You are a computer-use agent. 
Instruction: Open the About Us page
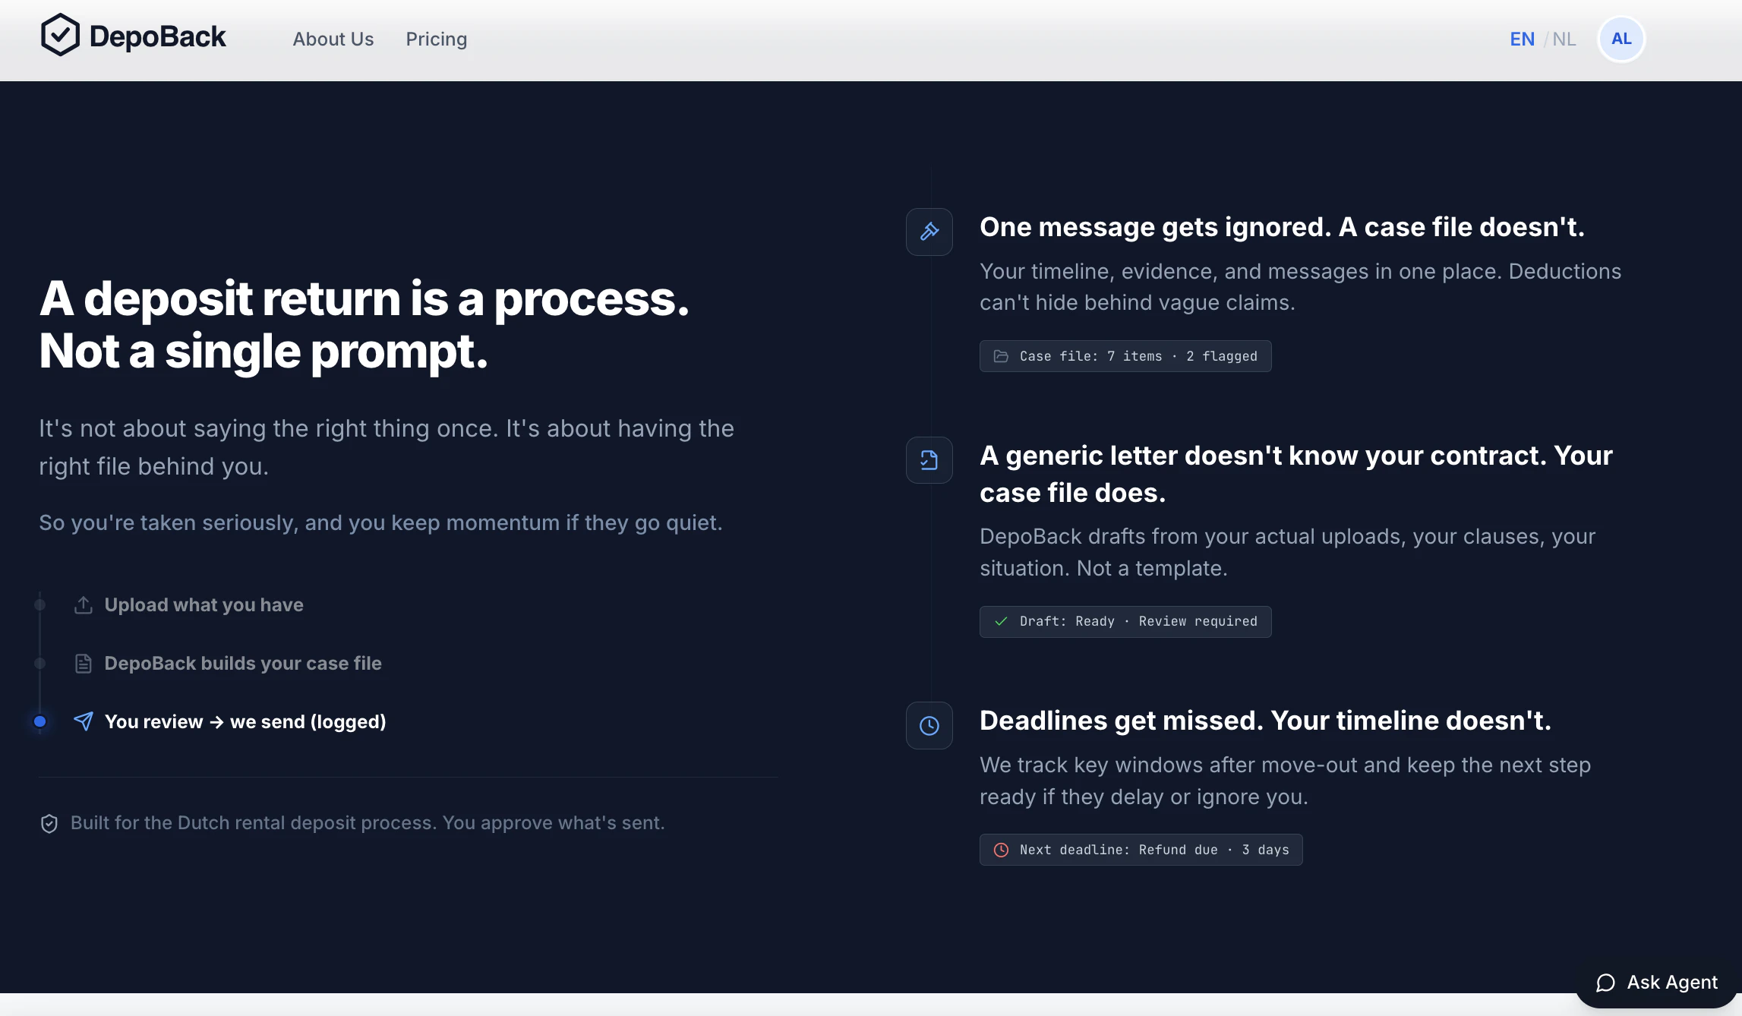[333, 39]
